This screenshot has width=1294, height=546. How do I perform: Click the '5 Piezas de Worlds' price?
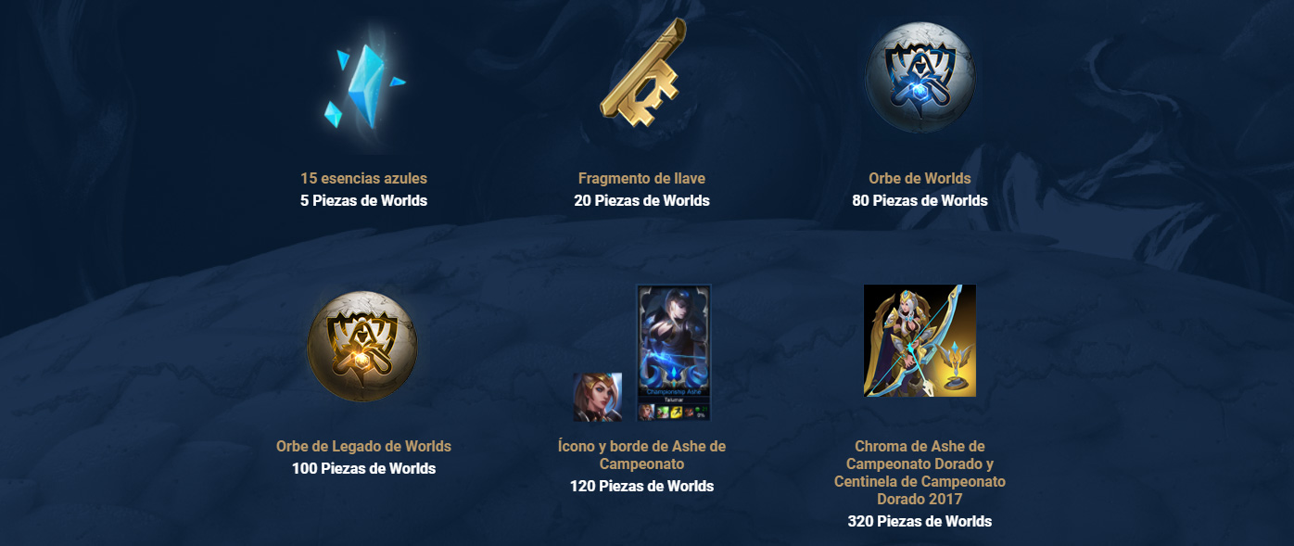pyautogui.click(x=363, y=200)
